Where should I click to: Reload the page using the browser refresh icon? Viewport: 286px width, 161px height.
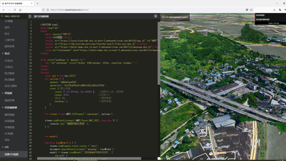pos(15,10)
